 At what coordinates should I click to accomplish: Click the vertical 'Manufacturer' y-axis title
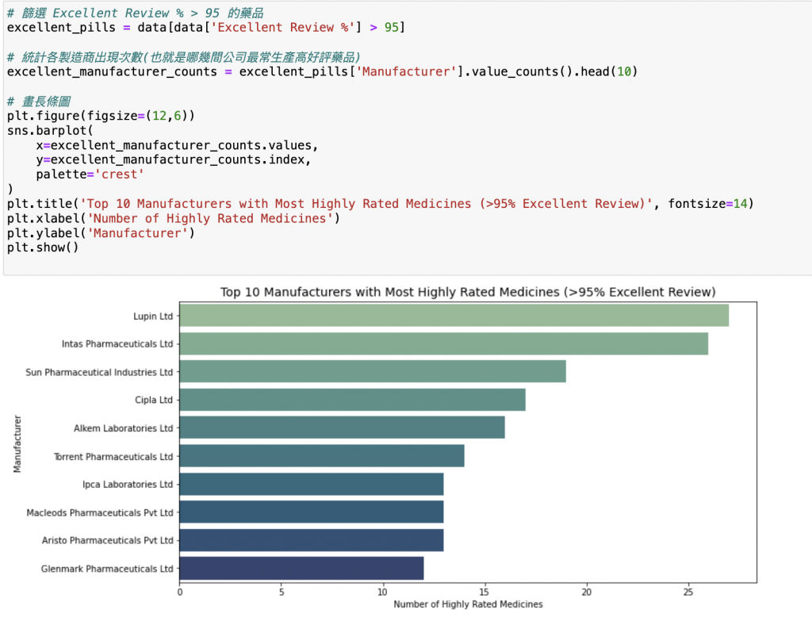(x=17, y=443)
